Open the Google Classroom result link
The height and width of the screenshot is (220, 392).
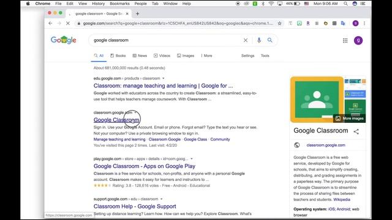tap(116, 120)
